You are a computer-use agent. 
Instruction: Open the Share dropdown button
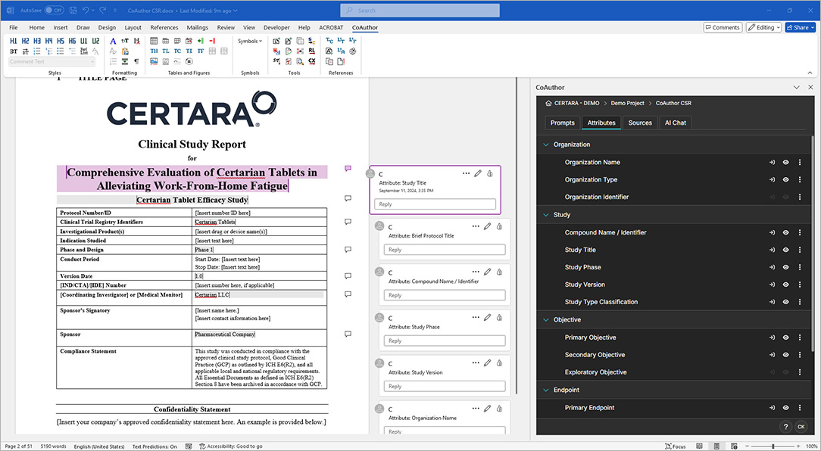pos(800,27)
